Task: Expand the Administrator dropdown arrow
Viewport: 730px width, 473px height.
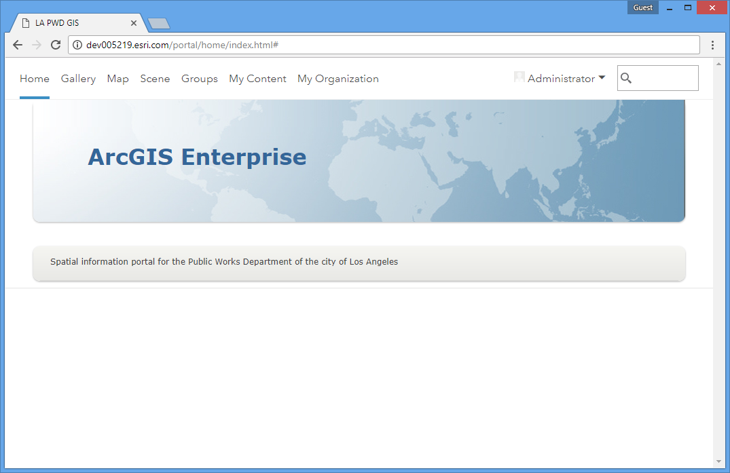Action: pyautogui.click(x=602, y=78)
